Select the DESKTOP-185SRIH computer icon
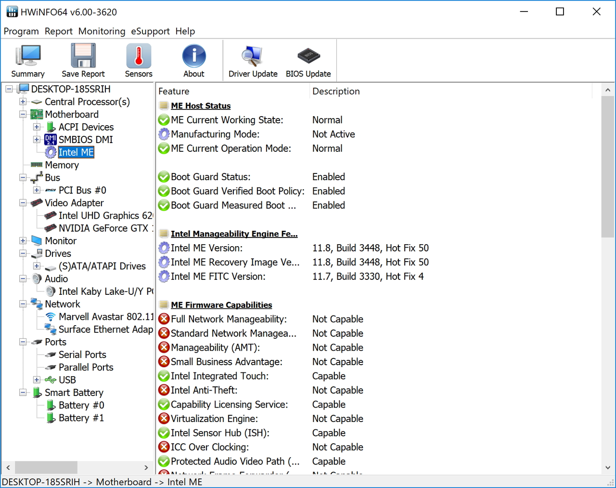Screen dimensions: 616x488 pos(23,89)
